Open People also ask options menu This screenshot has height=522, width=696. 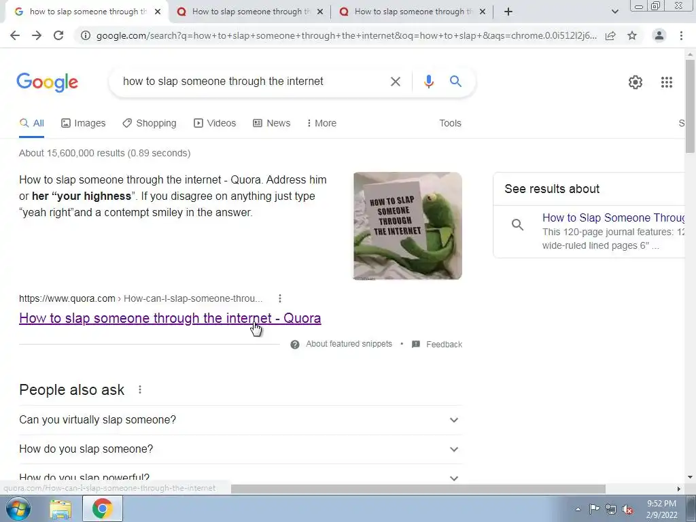click(140, 389)
